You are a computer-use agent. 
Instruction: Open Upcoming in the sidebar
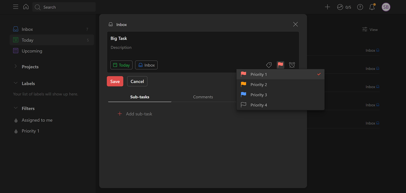tap(52, 51)
